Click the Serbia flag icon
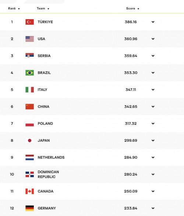The width and height of the screenshot is (184, 216). pyautogui.click(x=30, y=56)
